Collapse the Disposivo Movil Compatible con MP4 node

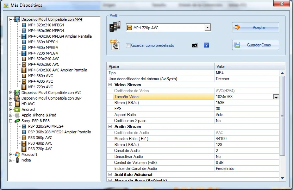(11, 19)
